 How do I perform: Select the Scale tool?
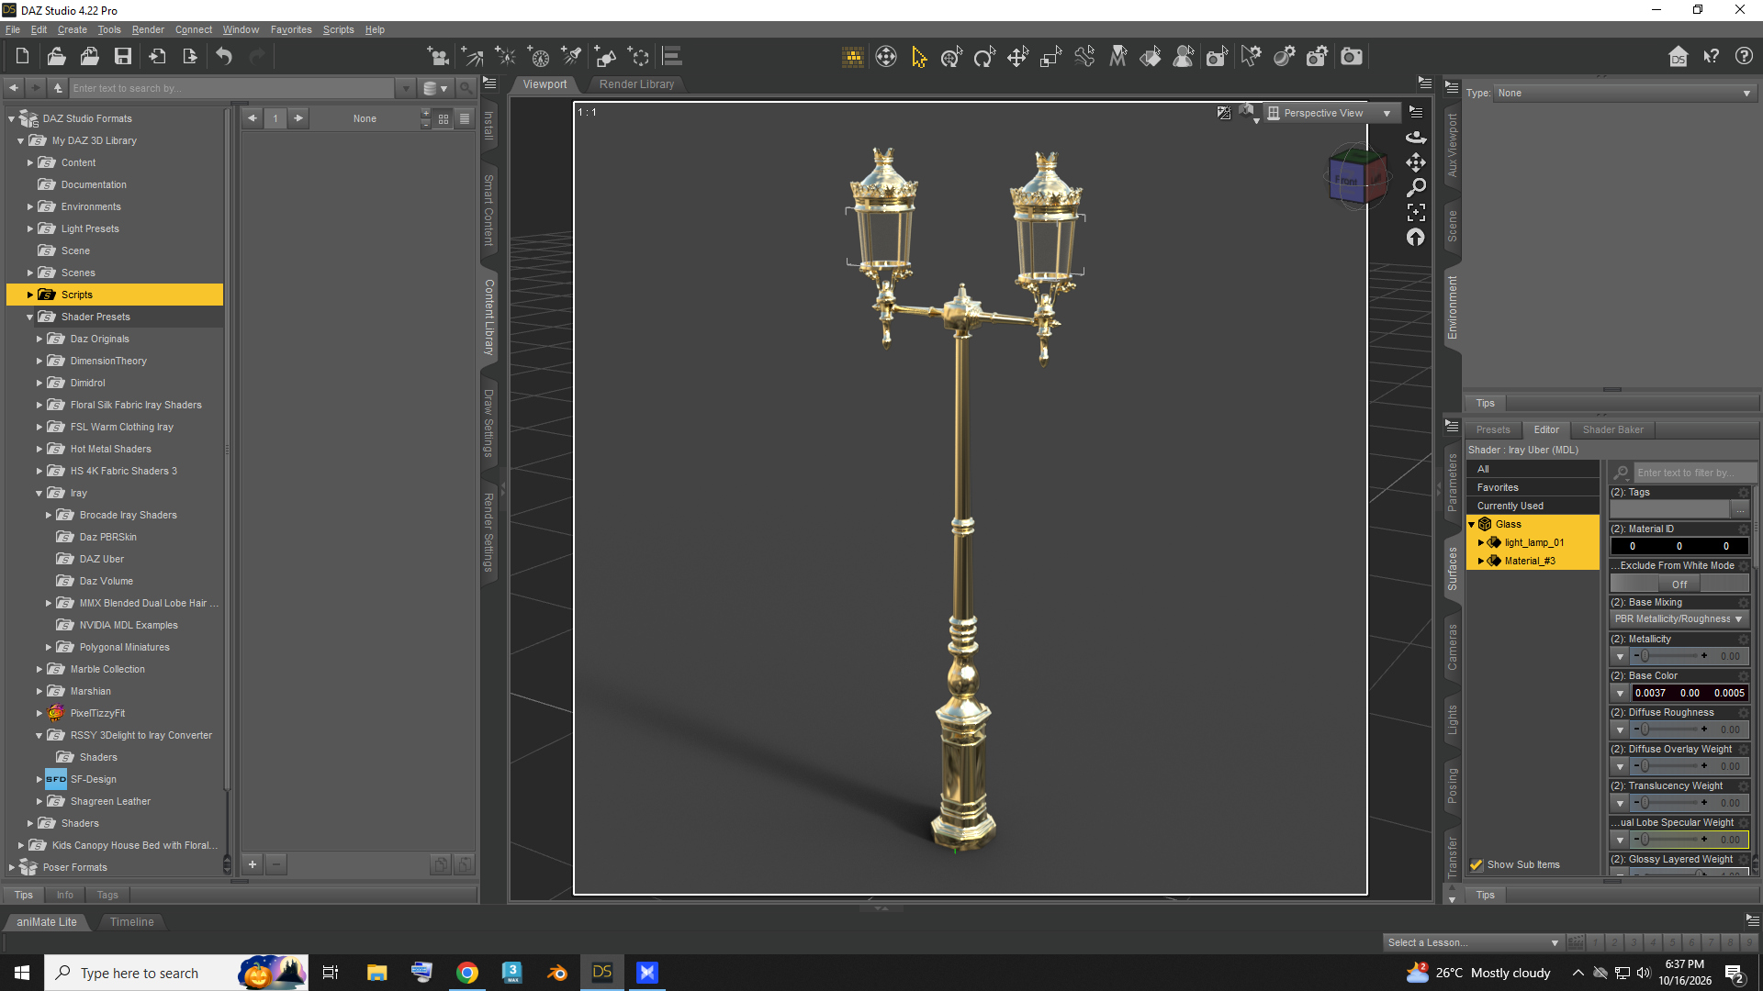[1050, 57]
